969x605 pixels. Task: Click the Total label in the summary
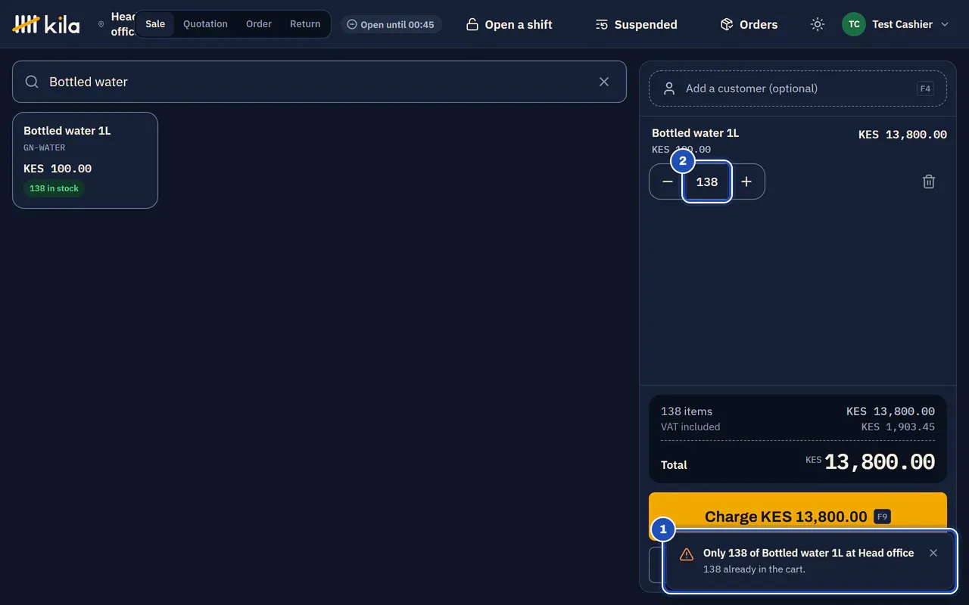coord(674,465)
